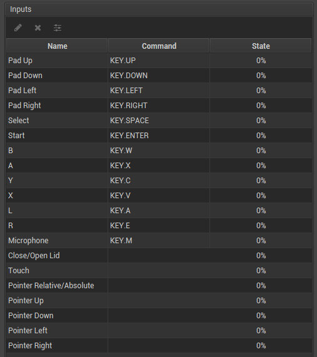Click the X remove mapping icon

coord(38,28)
